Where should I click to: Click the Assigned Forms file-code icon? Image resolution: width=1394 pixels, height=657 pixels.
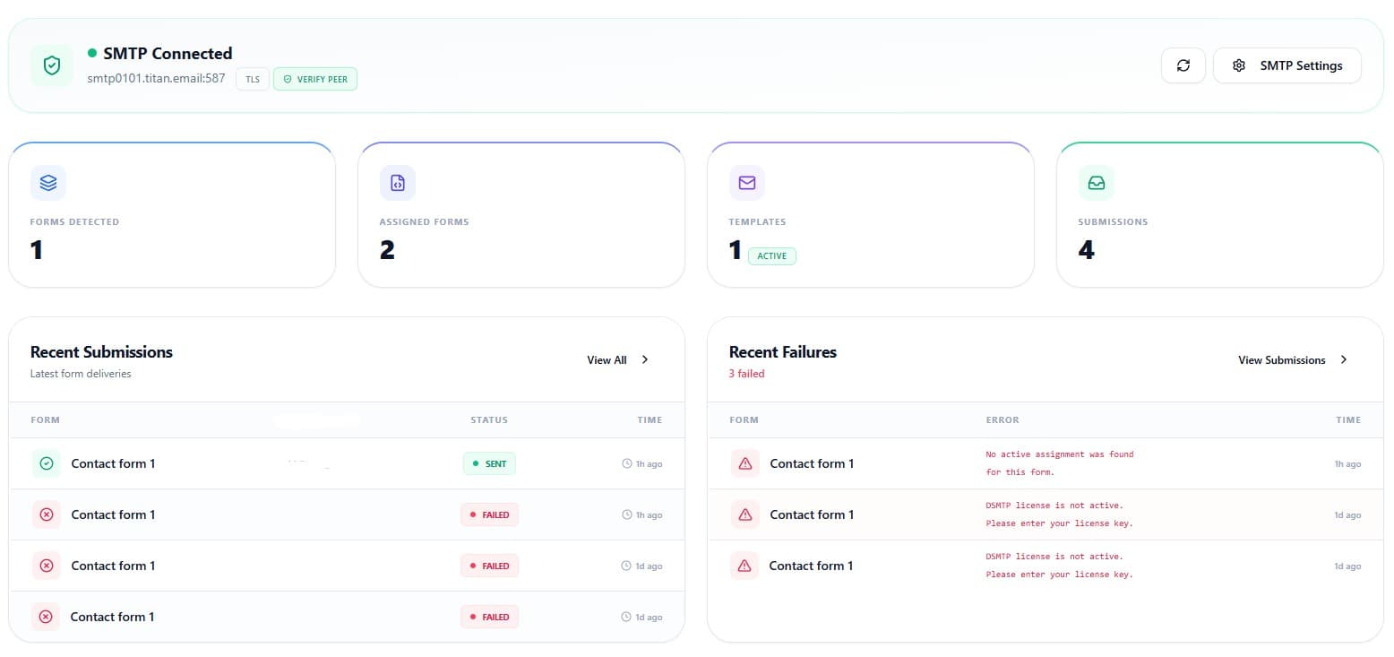(398, 182)
